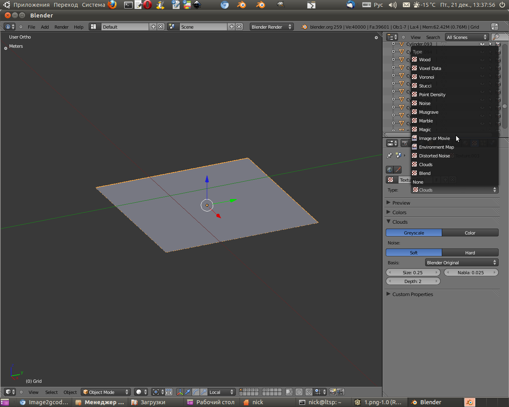Image resolution: width=509 pixels, height=407 pixels.
Task: Enable the translate manipulator arrow
Action: coord(188,392)
